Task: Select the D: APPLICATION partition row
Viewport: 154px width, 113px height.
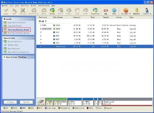Action: (x=95, y=29)
